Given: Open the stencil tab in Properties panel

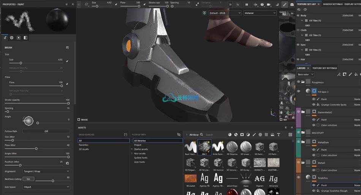Looking at the screenshot, I should tap(19, 38).
